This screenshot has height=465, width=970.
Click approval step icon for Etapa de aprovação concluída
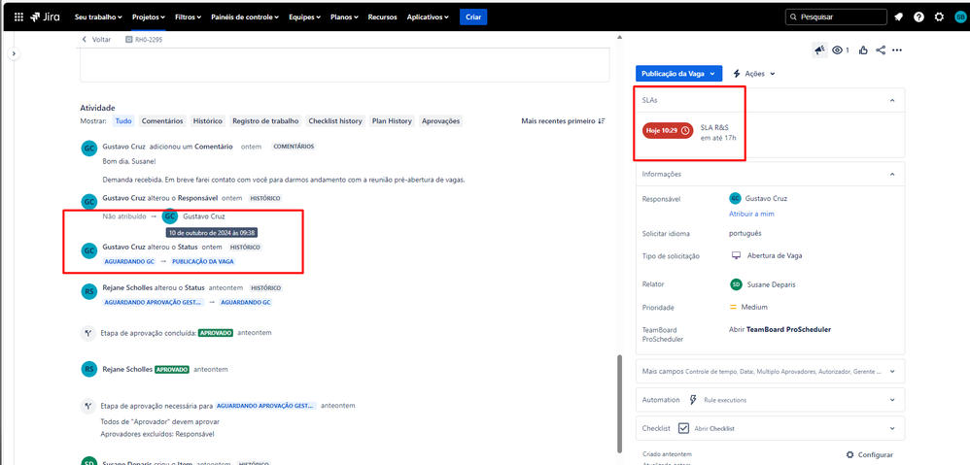coord(88,333)
